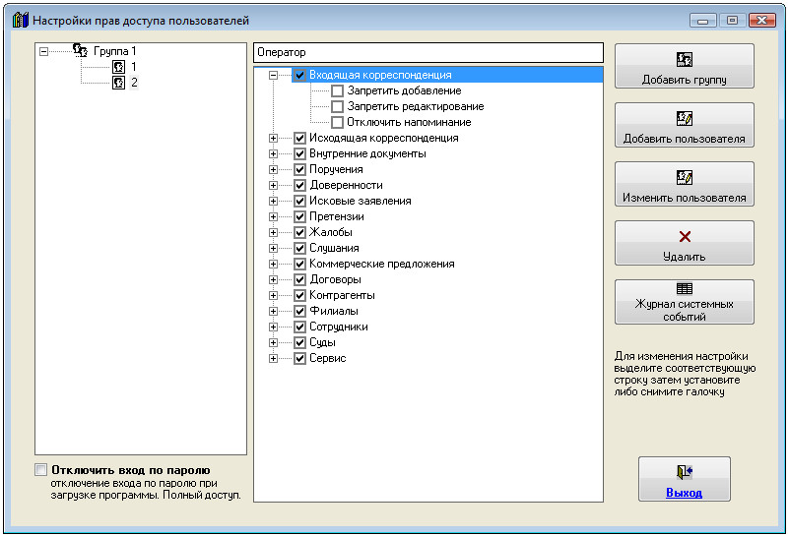This screenshot has width=789, height=536.
Task: Expand the Внутренние документы node
Action: [x=273, y=153]
